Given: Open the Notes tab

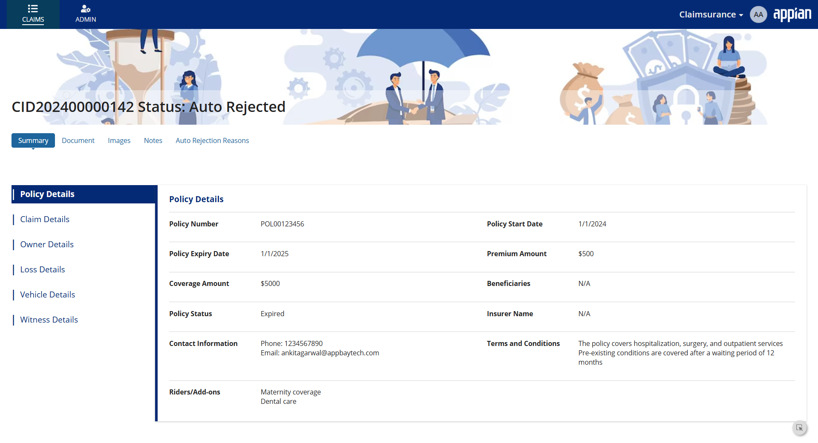Looking at the screenshot, I should (153, 140).
